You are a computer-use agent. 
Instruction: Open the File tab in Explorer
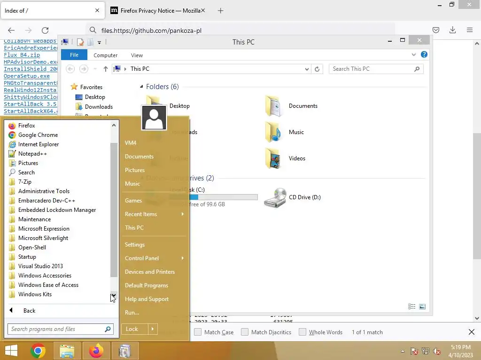pyautogui.click(x=74, y=55)
